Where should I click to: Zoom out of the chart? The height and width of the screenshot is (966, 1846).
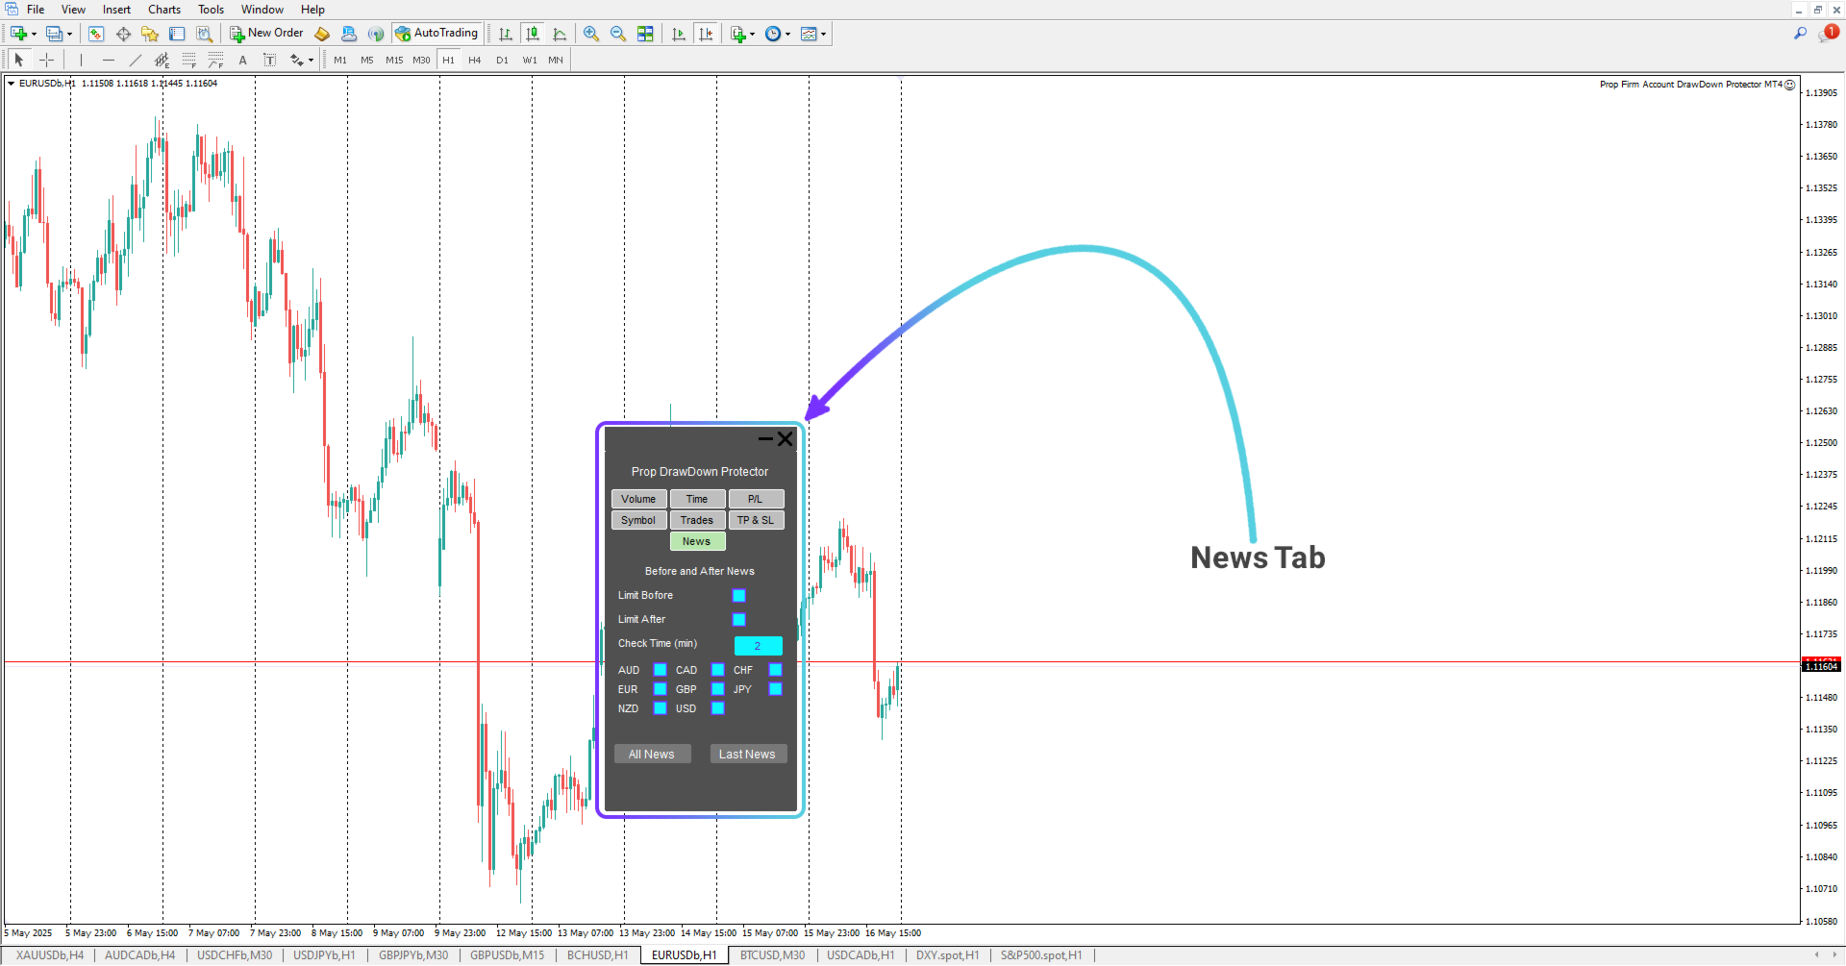618,34
